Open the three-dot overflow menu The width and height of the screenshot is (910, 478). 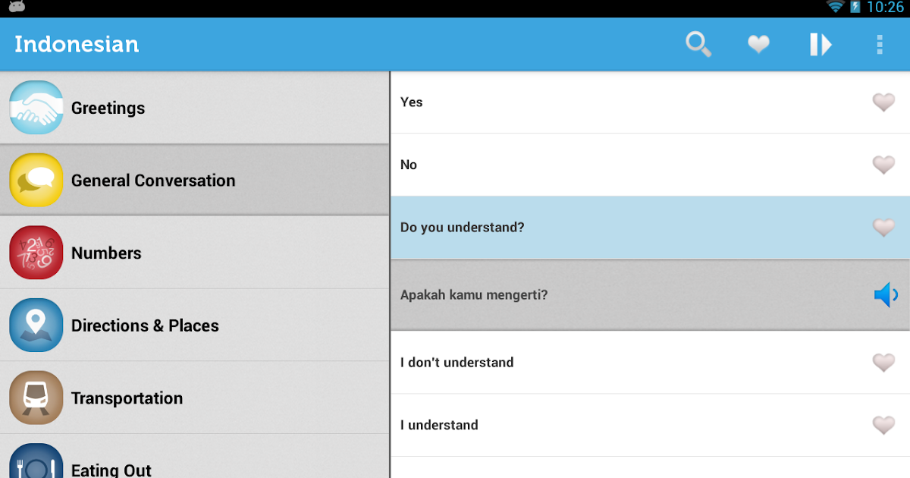(x=880, y=45)
